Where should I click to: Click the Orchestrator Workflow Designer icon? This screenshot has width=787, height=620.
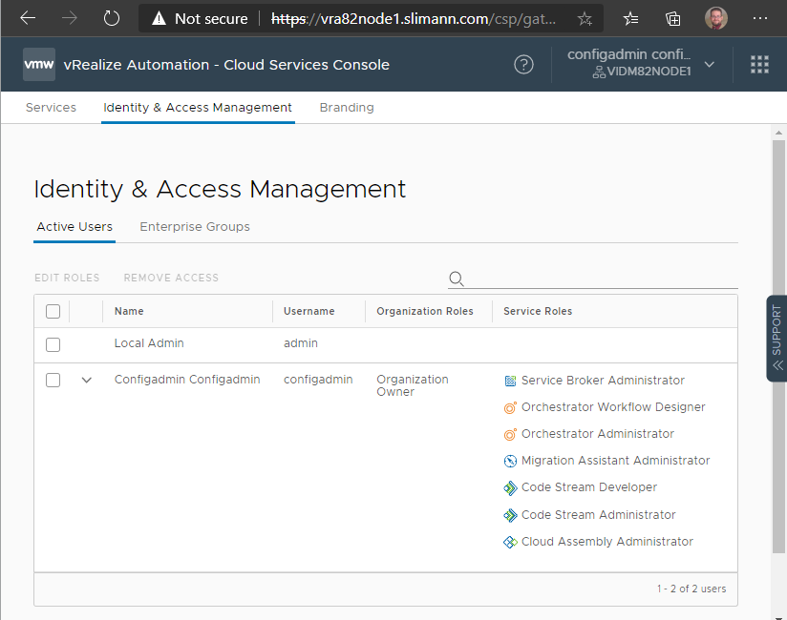tap(510, 407)
